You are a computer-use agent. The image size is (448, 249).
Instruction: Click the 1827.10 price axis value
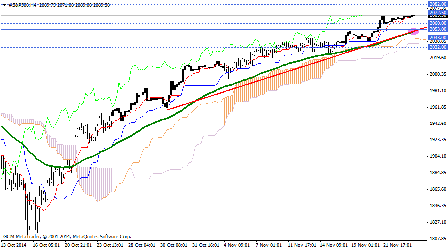[x=438, y=222]
